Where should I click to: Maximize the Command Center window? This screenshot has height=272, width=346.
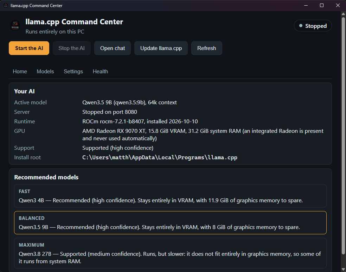pyautogui.click(x=322, y=5)
